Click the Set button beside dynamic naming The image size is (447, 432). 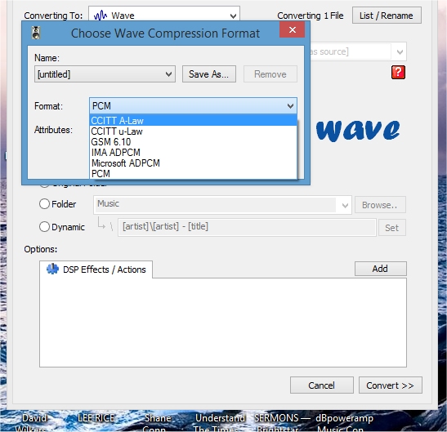click(392, 228)
